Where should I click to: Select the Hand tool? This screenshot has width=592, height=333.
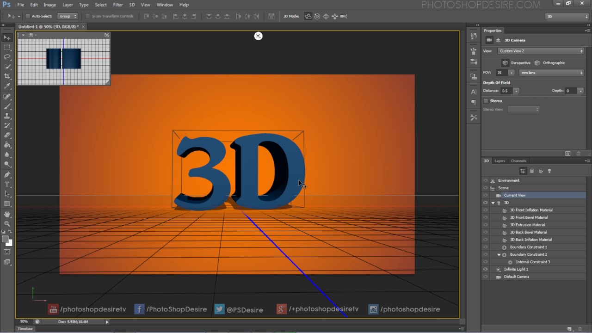pyautogui.click(x=7, y=214)
